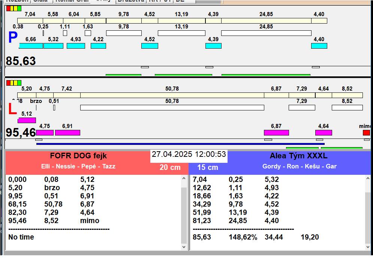The image size is (373, 268).
Task: Click the L lane start light indicator
Action: click(x=14, y=83)
